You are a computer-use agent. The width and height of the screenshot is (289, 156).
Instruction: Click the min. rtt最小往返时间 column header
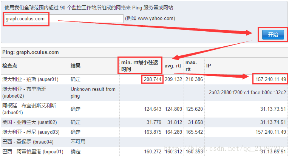pyautogui.click(x=139, y=66)
